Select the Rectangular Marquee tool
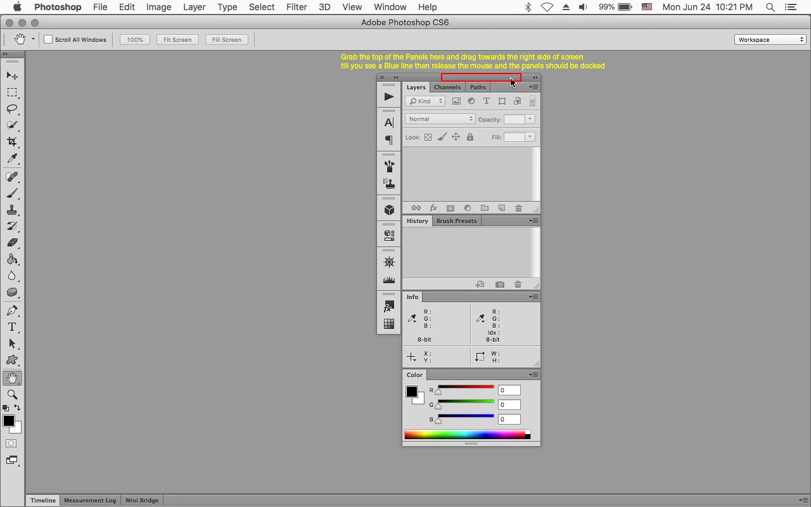Image resolution: width=811 pixels, height=507 pixels. (x=12, y=93)
